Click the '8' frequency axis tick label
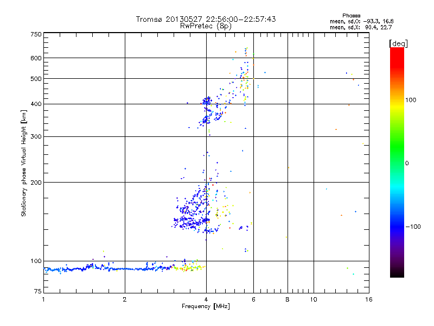 point(288,299)
